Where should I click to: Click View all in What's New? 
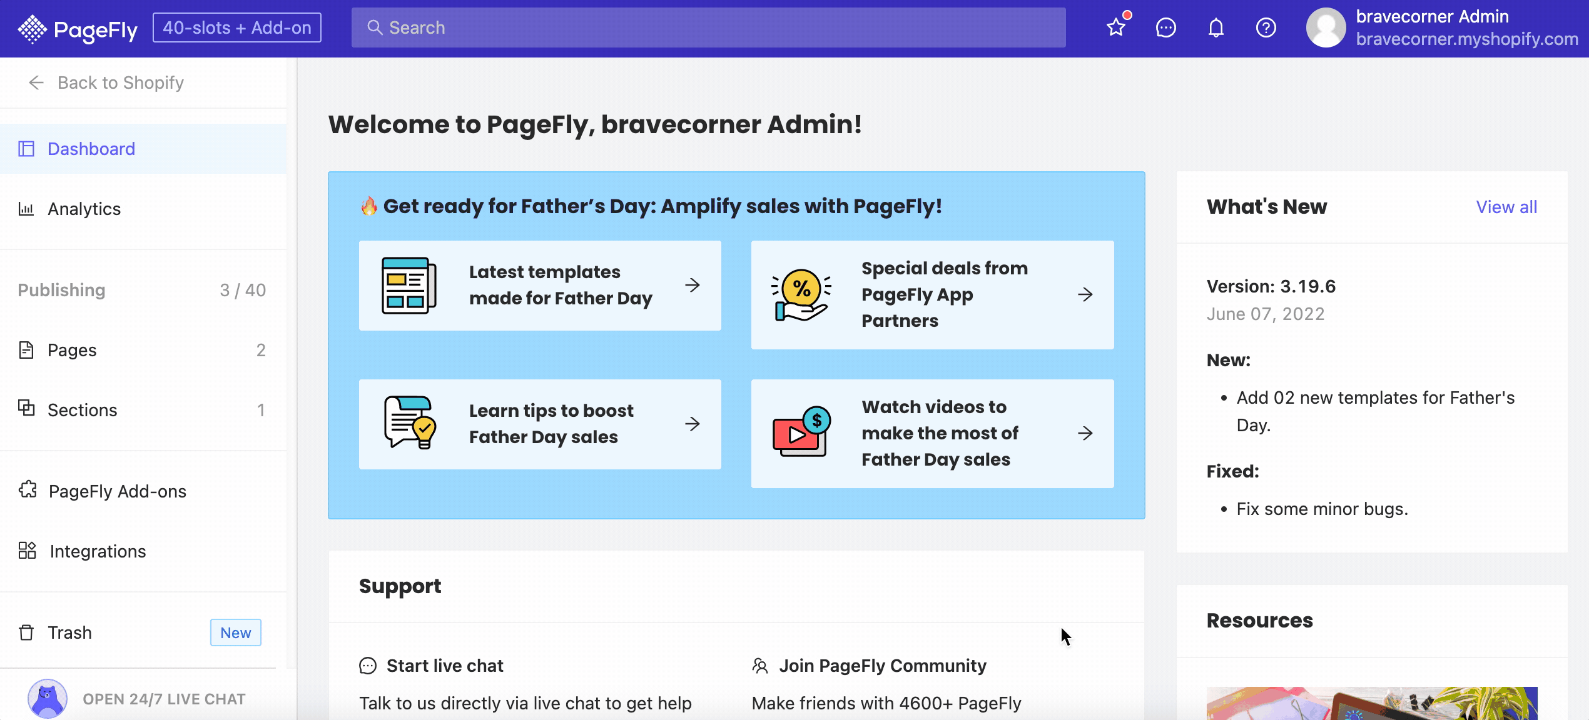[1506, 207]
